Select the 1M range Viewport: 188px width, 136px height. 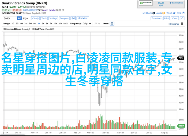21,24
